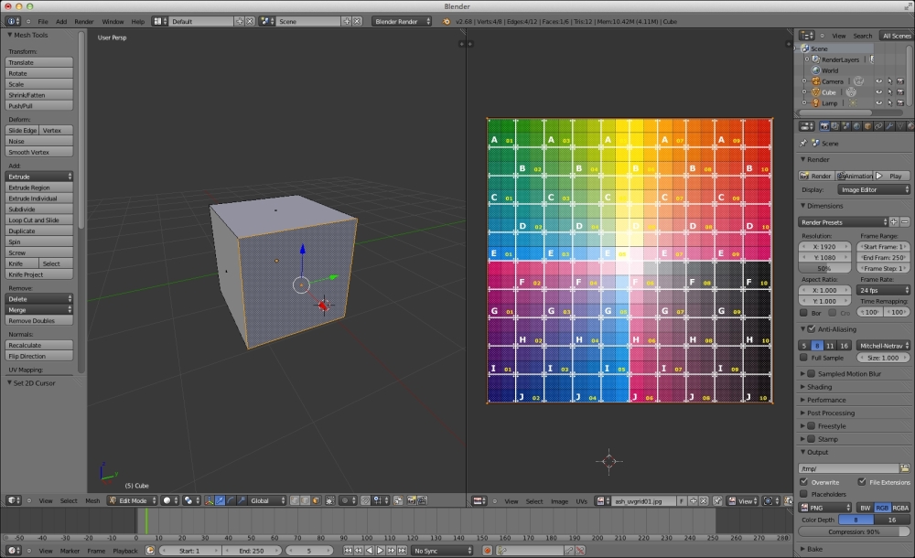Image resolution: width=915 pixels, height=558 pixels.
Task: Switch to vertex select mode icon
Action: [x=295, y=500]
